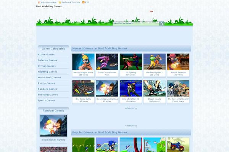The width and height of the screenshot is (229, 152).
Task: Open the Defense Games category
Action: point(47,60)
